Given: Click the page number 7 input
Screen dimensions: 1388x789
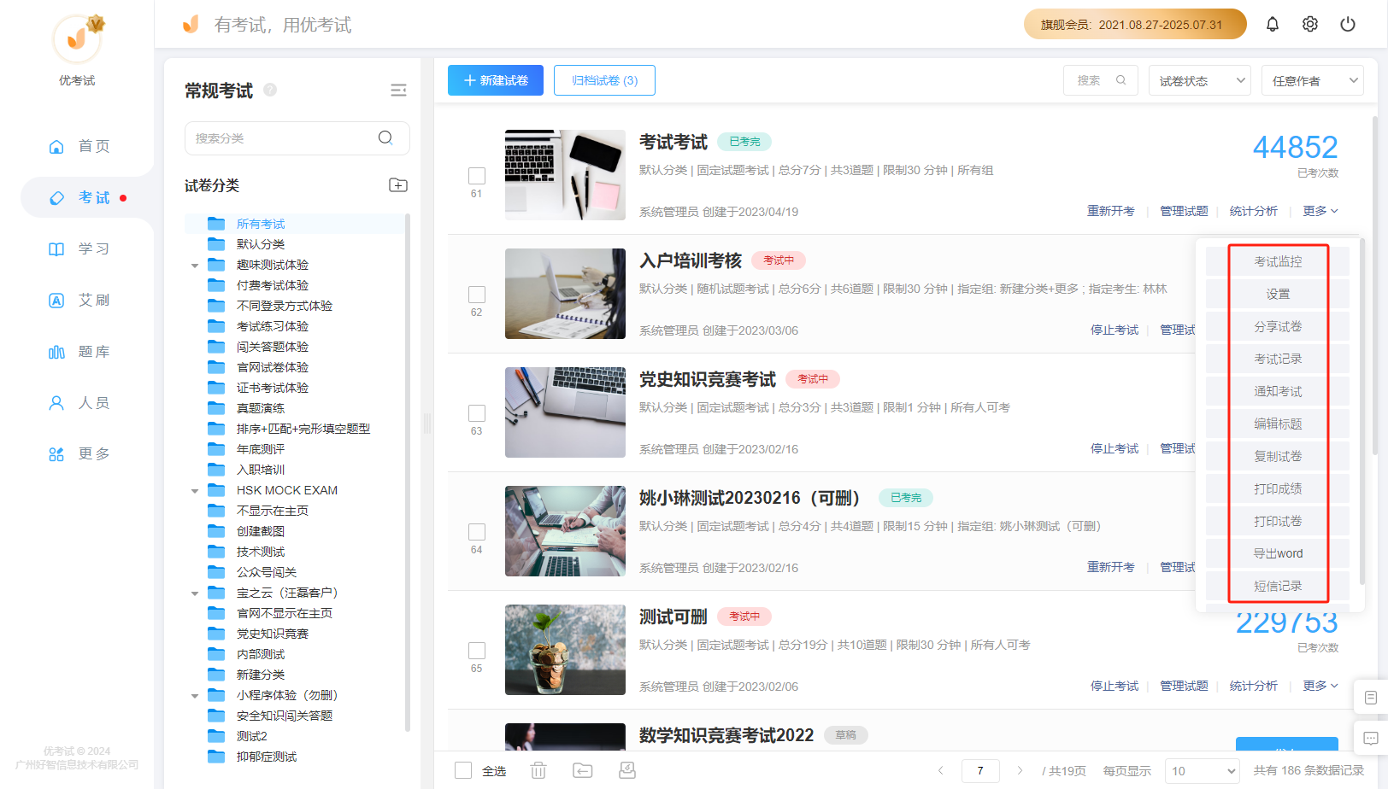Looking at the screenshot, I should tap(980, 770).
